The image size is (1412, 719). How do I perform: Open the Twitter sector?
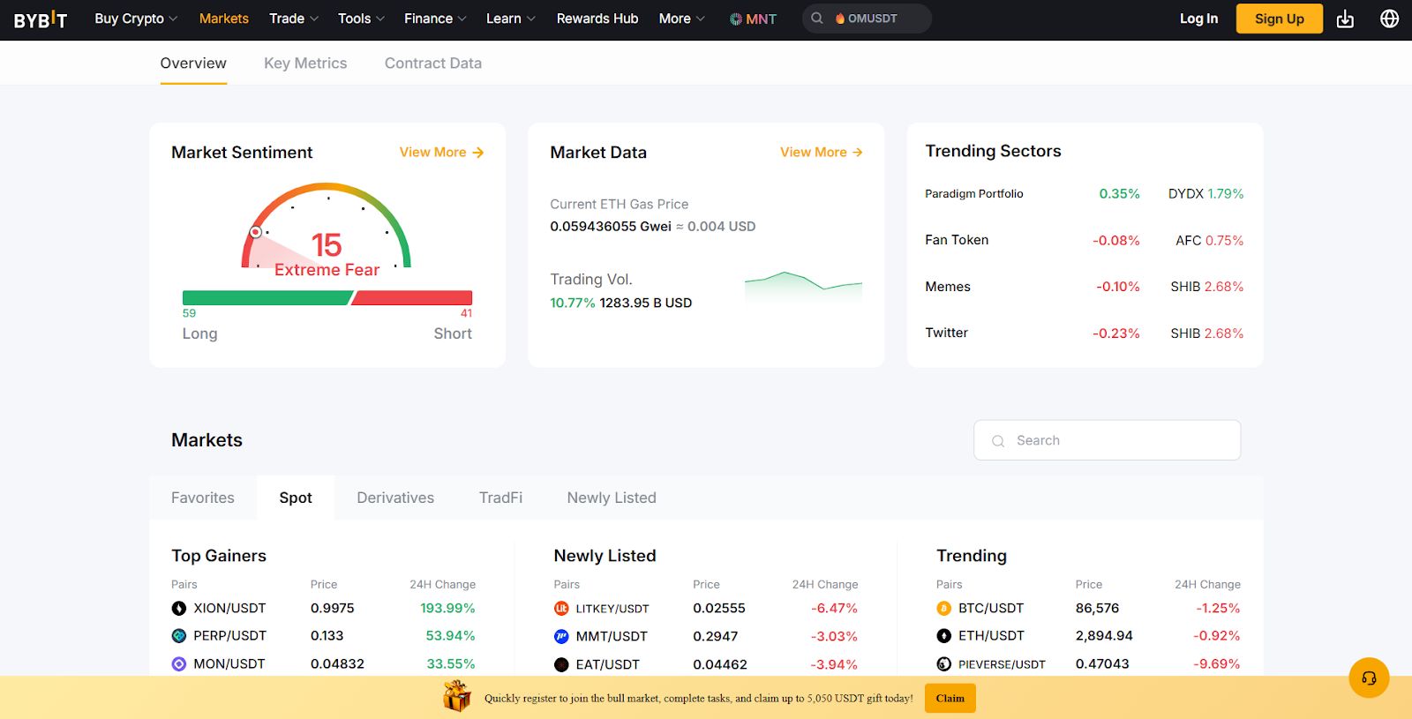pyautogui.click(x=946, y=333)
